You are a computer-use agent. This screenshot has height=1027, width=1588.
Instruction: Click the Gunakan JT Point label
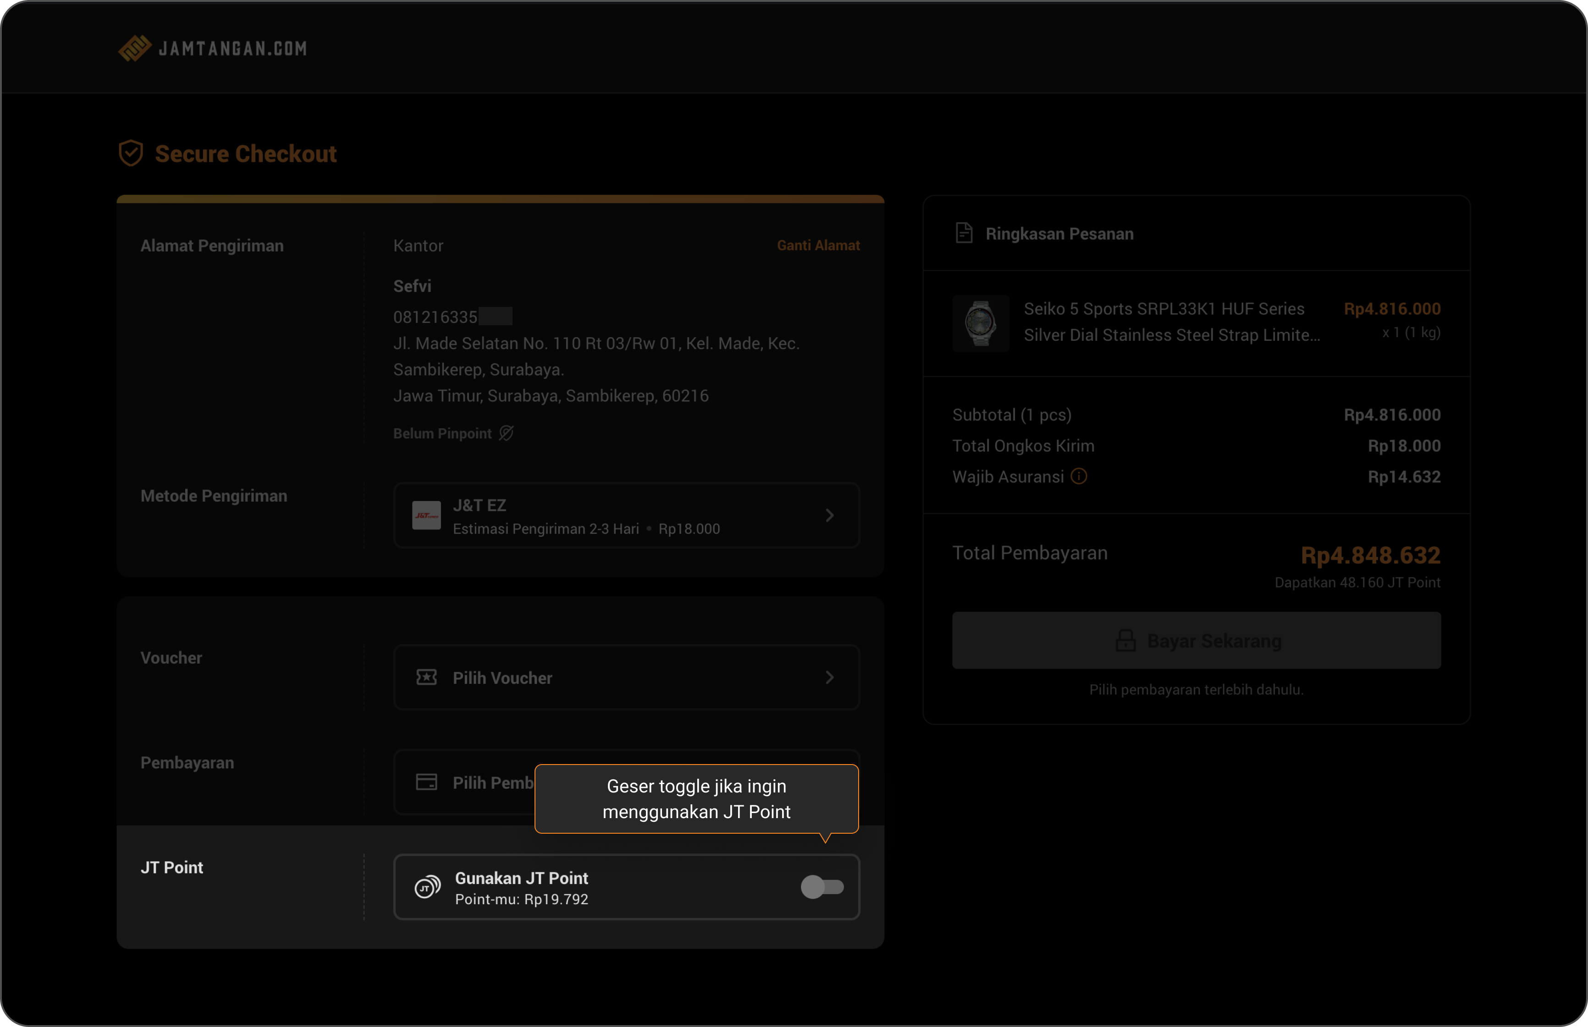[522, 878]
